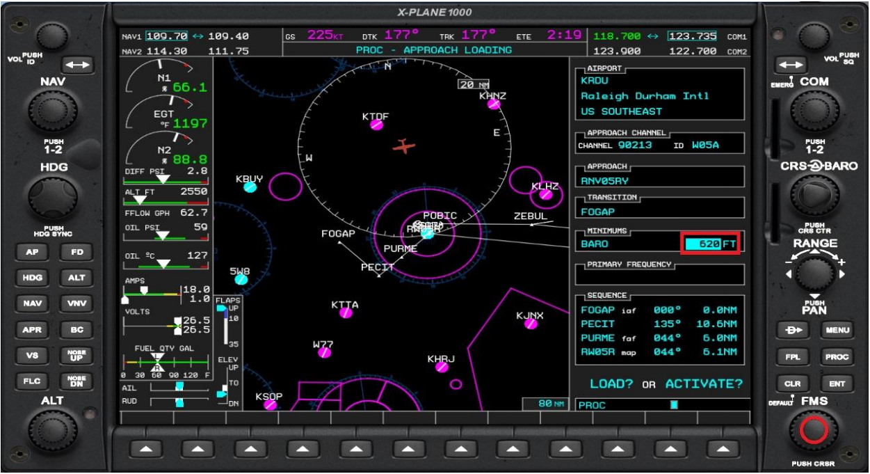
Task: Engage the ALT hold mode button
Action: [76, 278]
